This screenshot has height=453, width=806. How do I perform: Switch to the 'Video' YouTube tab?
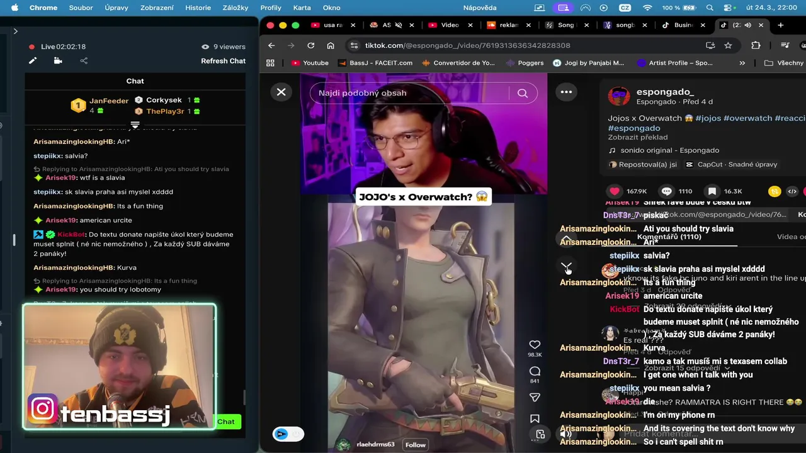(x=450, y=25)
